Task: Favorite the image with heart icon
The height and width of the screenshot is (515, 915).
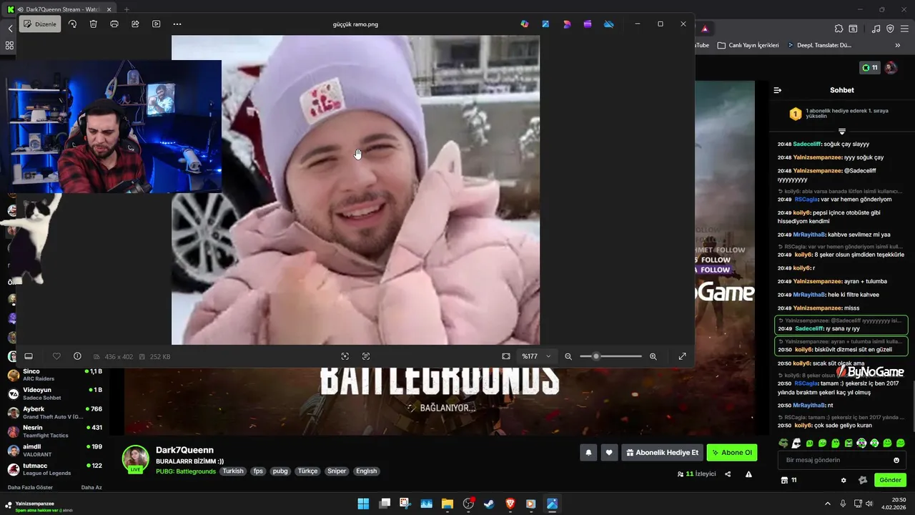Action: [56, 356]
